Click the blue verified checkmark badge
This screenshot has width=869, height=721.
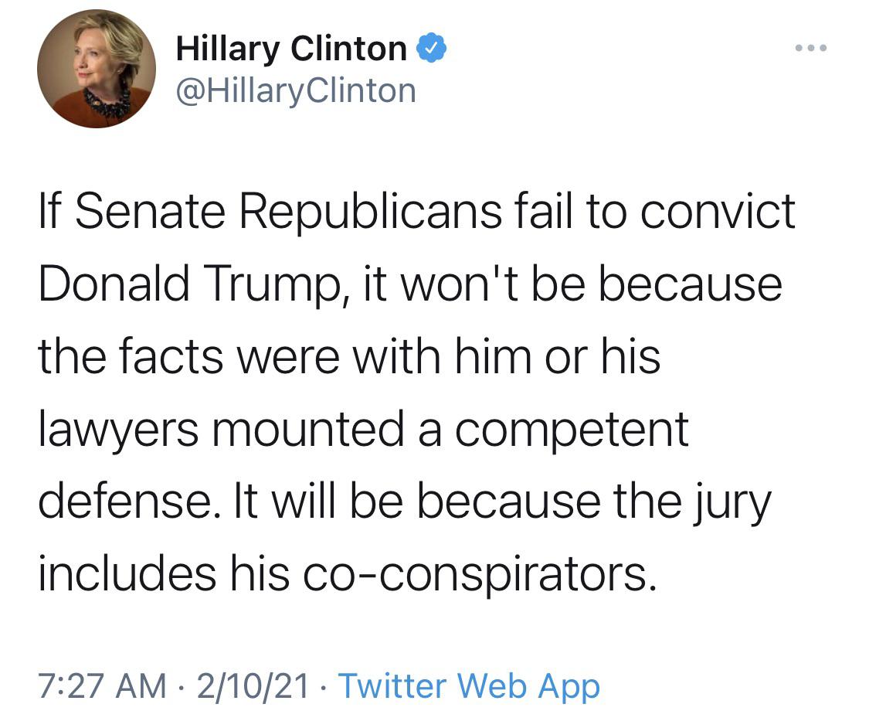(430, 49)
